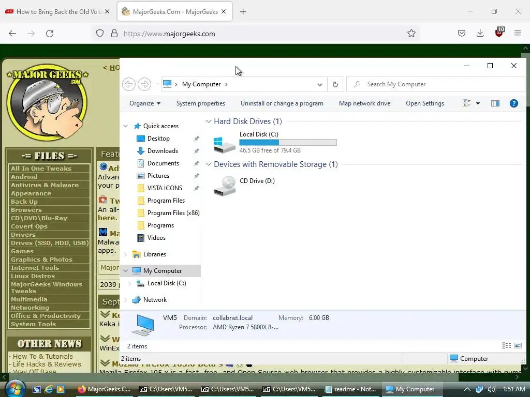Click the Desktop pin icon
Image resolution: width=530 pixels, height=397 pixels.
pyautogui.click(x=196, y=139)
